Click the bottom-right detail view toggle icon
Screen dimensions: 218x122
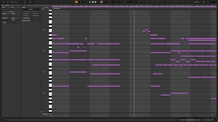[216, 120]
